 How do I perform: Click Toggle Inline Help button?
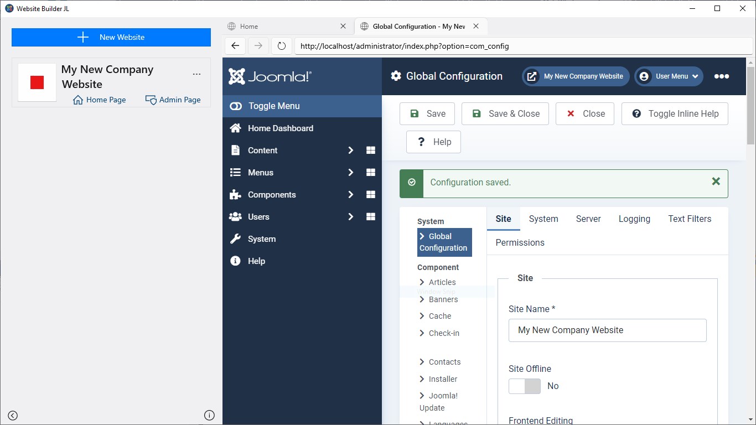[675, 113]
